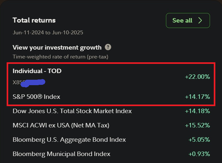The height and width of the screenshot is (163, 222).
Task: Click the +14.18% Dow Jones return value
Action: click(x=197, y=111)
